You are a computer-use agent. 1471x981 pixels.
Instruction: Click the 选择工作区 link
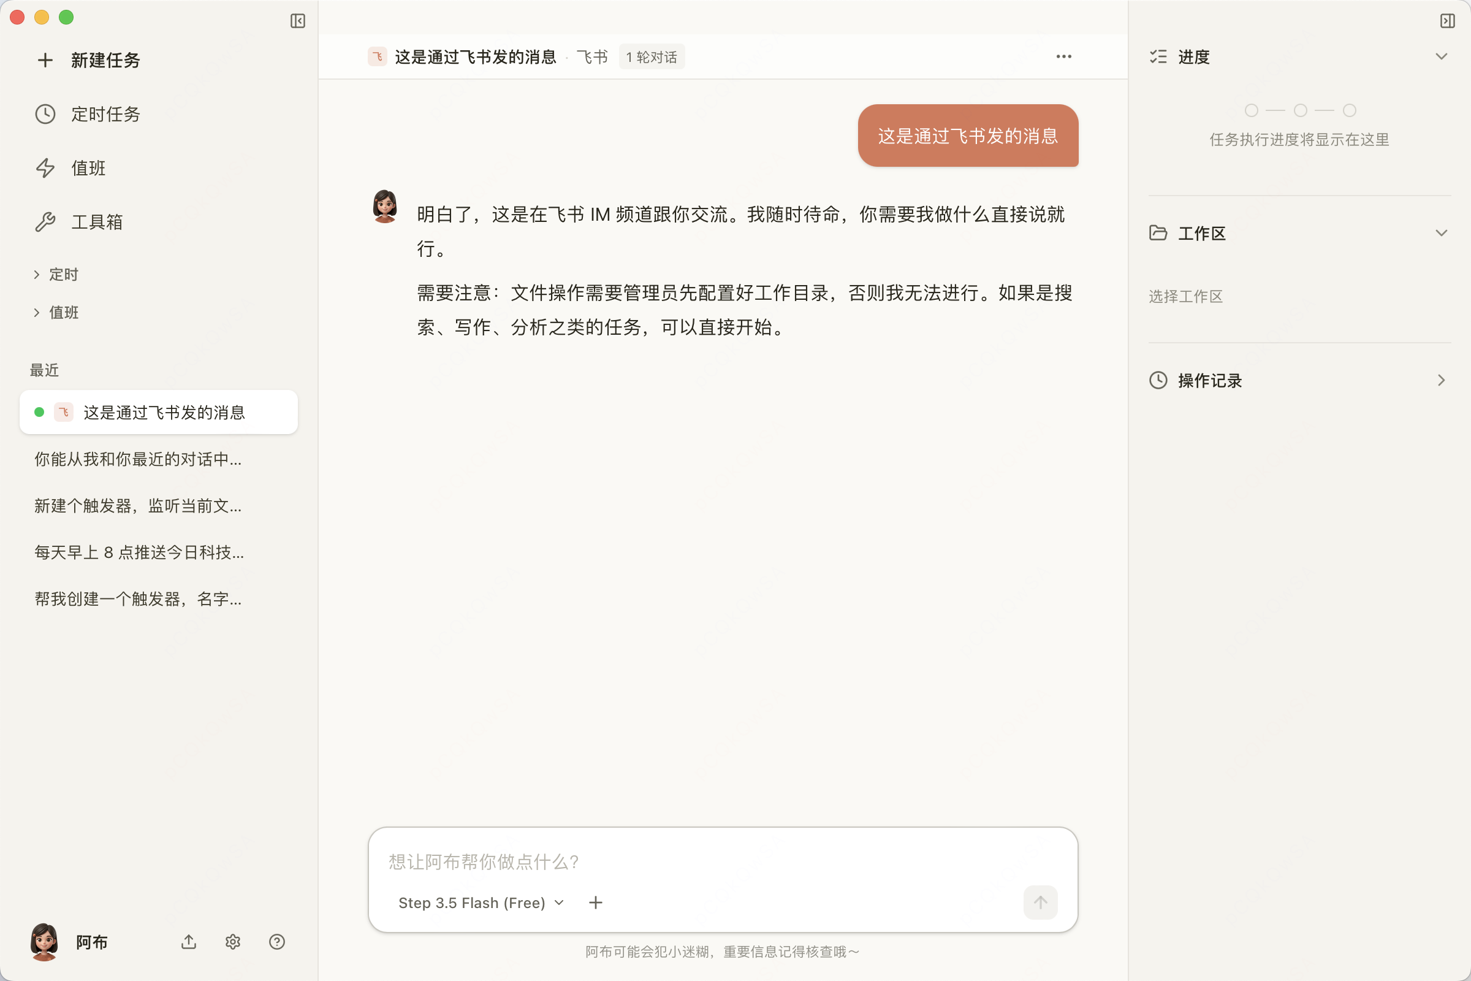(1185, 297)
